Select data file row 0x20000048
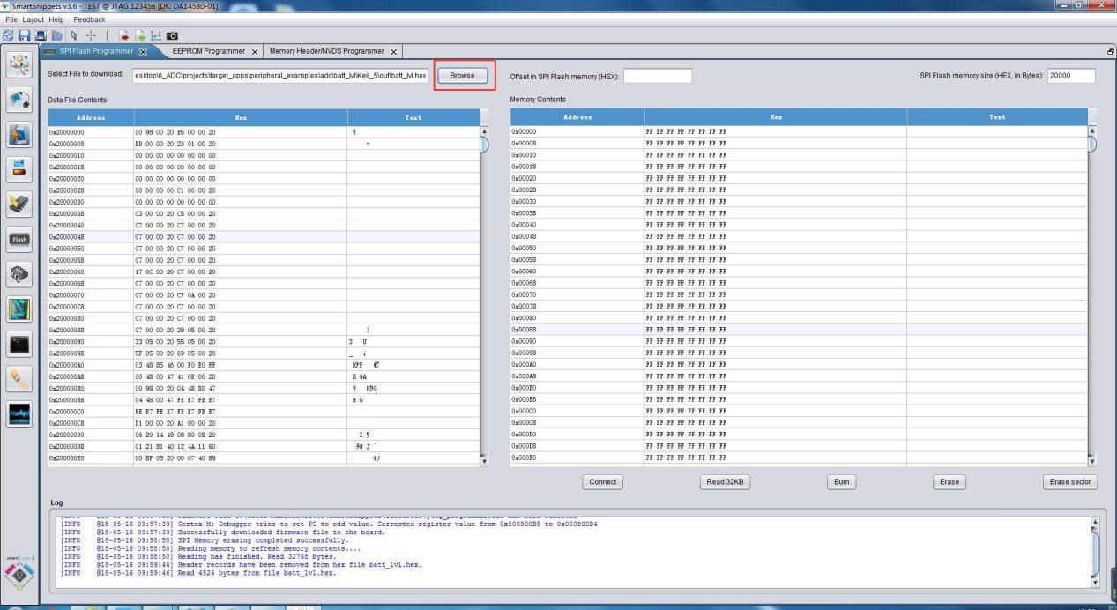This screenshot has width=1117, height=610. pyautogui.click(x=263, y=236)
